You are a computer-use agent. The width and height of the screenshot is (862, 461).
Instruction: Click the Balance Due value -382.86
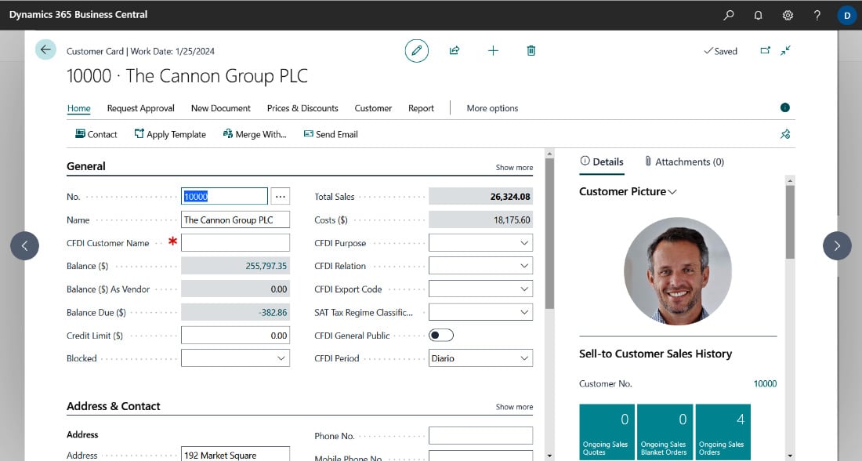point(273,312)
